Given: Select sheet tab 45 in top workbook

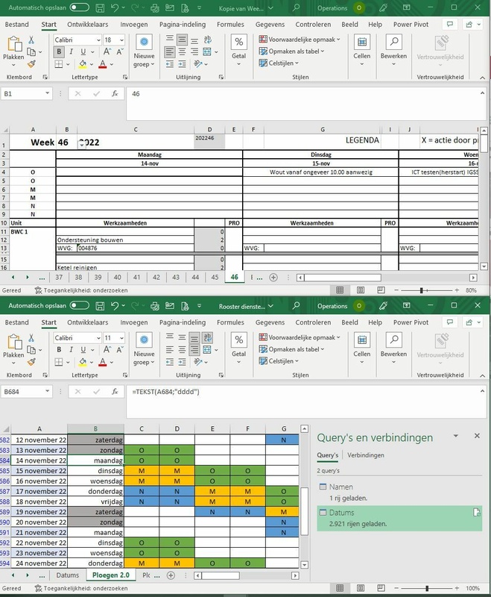Looking at the screenshot, I should (215, 278).
